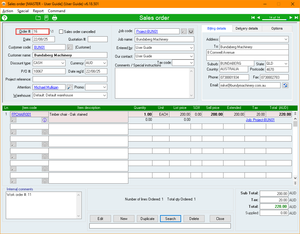
Task: Switch to the Delivery details tab
Action: click(x=247, y=29)
